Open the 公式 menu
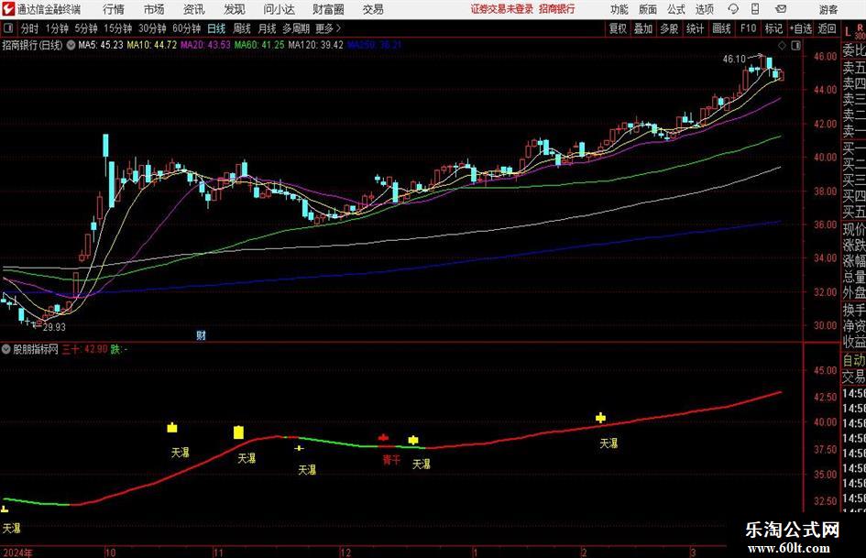Image resolution: width=866 pixels, height=558 pixels. click(676, 9)
